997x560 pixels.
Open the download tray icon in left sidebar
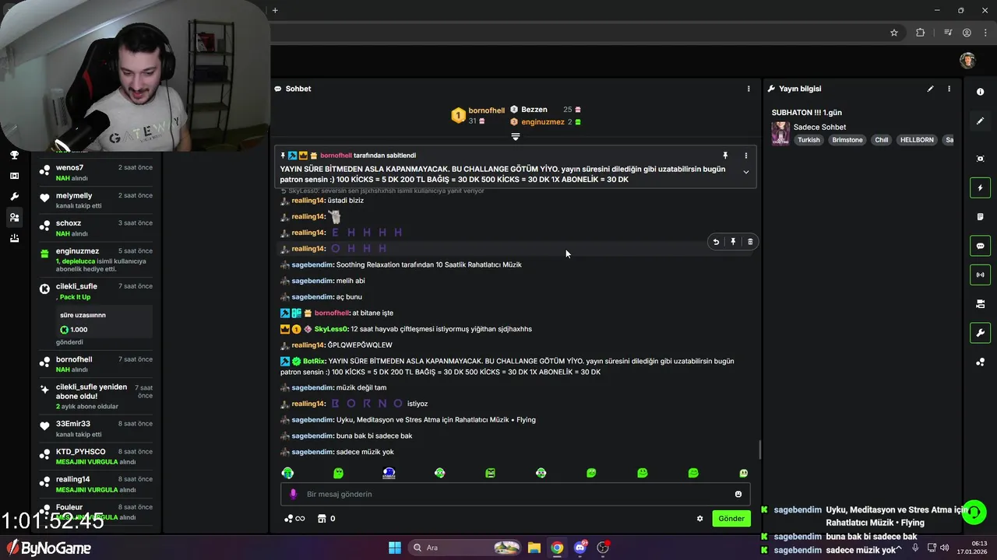(14, 239)
